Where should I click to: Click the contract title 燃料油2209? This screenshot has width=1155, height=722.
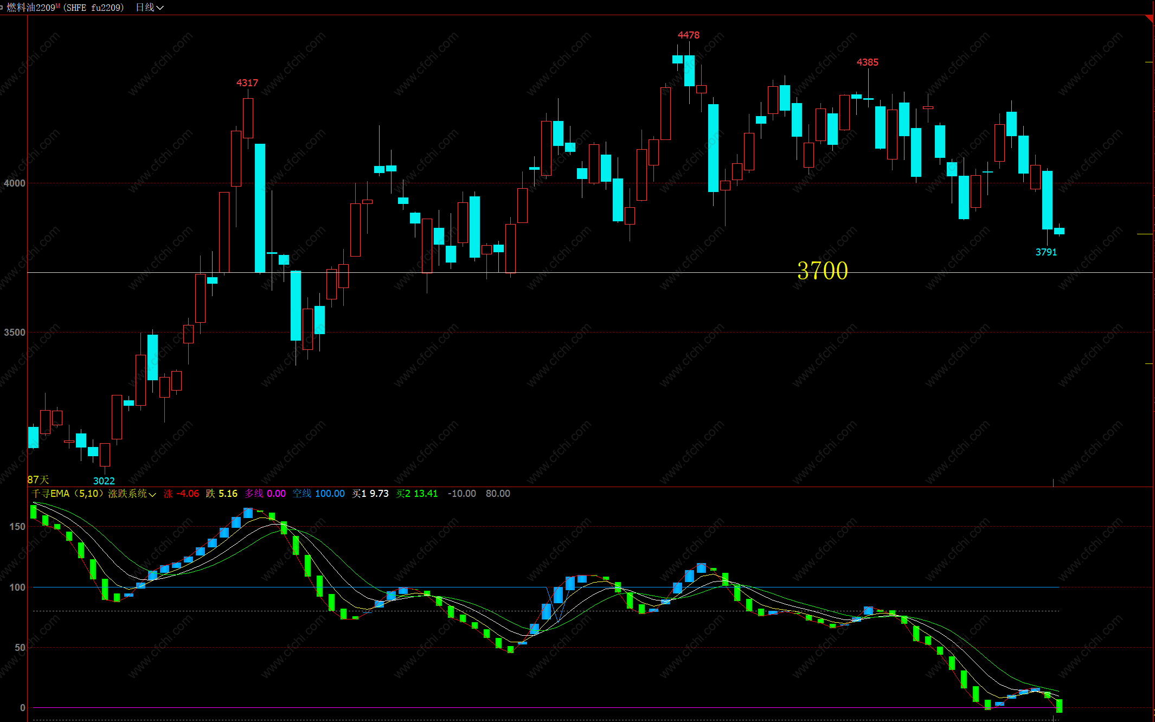coord(31,8)
